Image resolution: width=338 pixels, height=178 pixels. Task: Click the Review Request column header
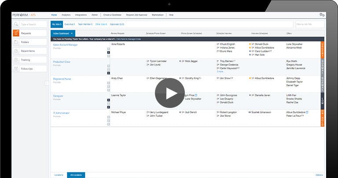[118, 33]
